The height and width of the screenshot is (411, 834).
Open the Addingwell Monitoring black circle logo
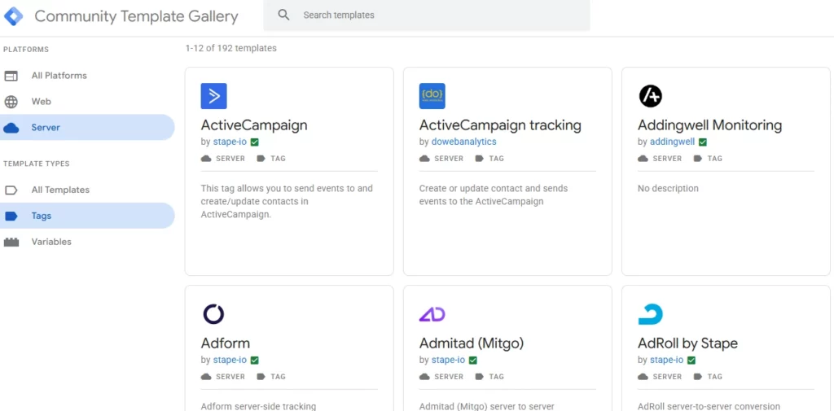click(651, 96)
